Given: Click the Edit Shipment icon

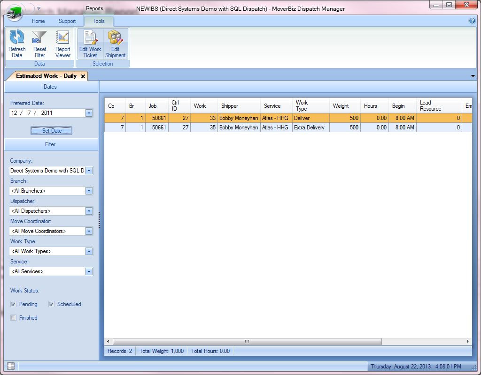Looking at the screenshot, I should [x=115, y=37].
